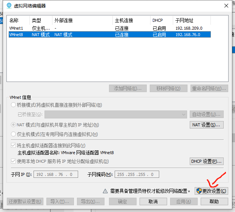This screenshot has height=212, width=235.
Task: Click the 添加网络(E)... button
Action: pyautogui.click(x=128, y=88)
